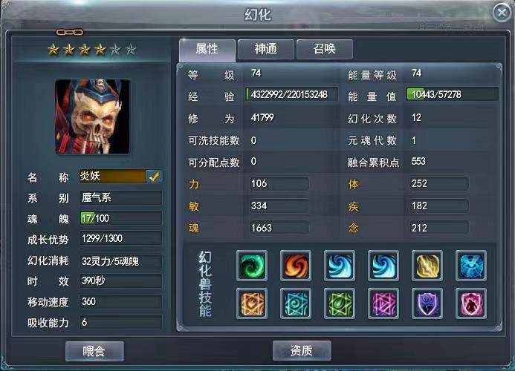515x371 pixels.
Task: Select the orange fire vortex skill icon
Action: (x=296, y=266)
